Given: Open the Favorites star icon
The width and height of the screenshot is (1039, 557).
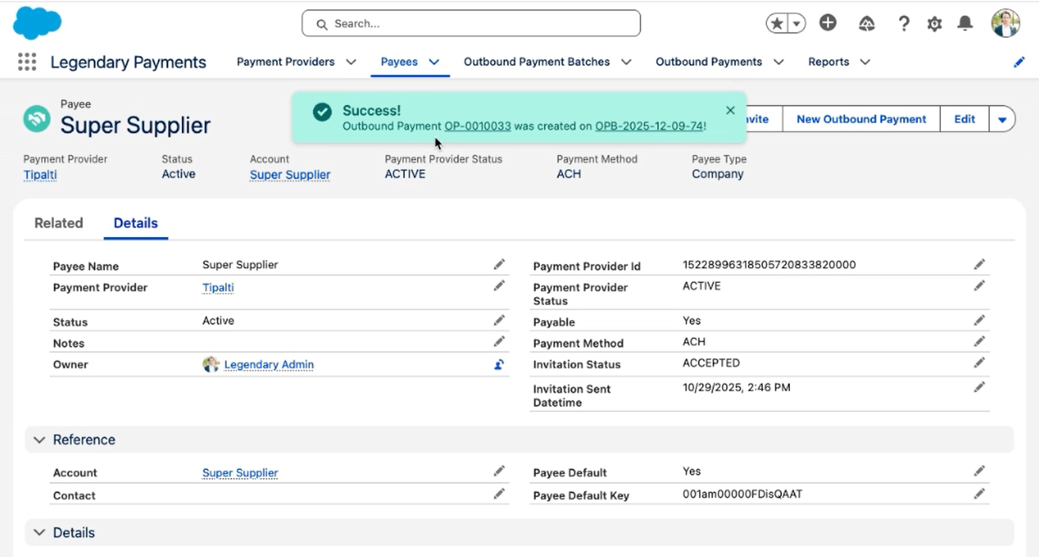Looking at the screenshot, I should [x=777, y=24].
